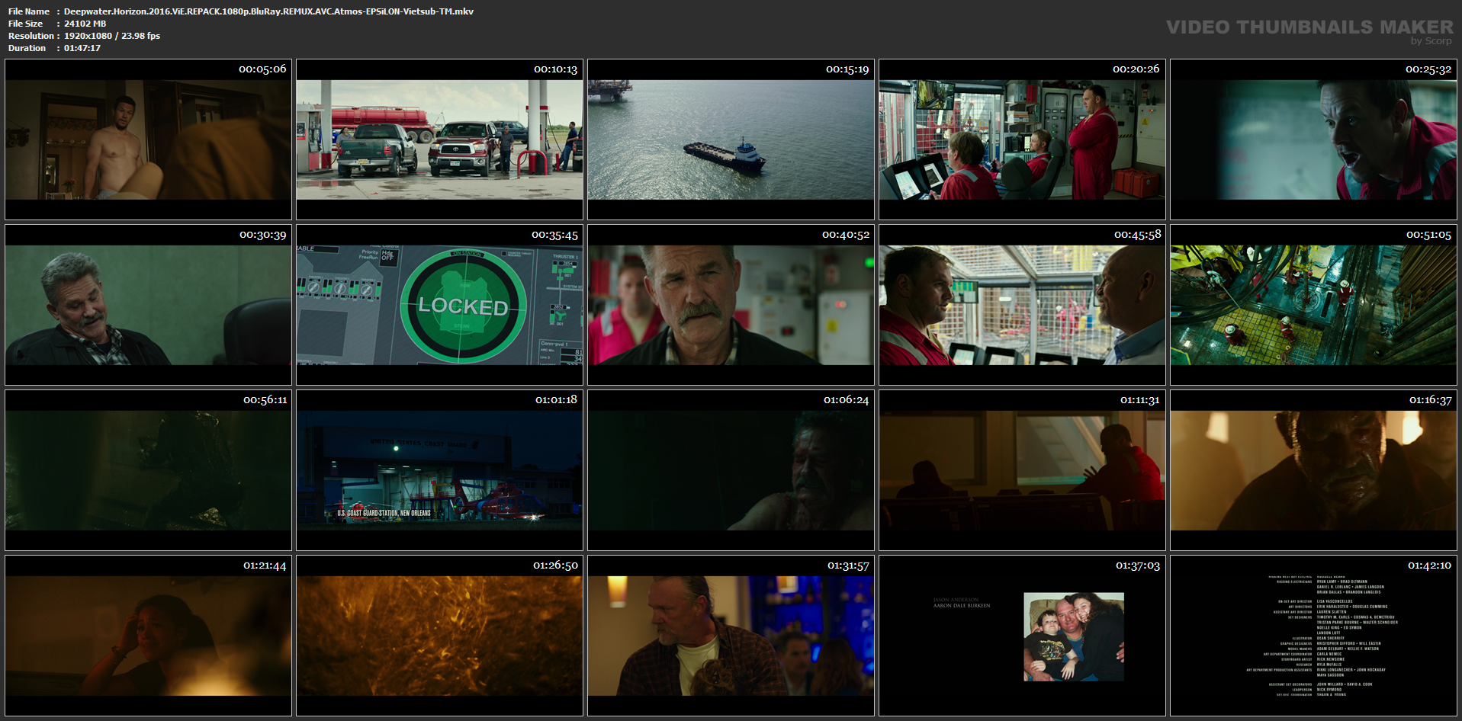Click the File Name label
The image size is (1462, 721).
tap(29, 11)
